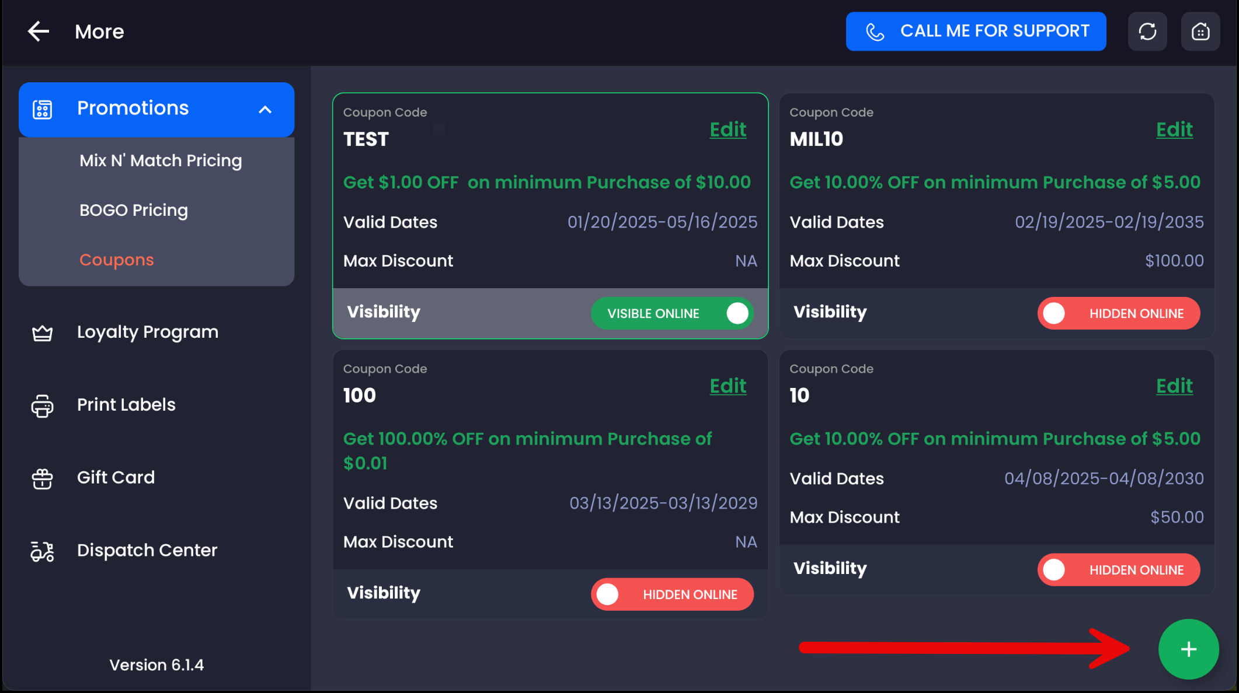
Task: Click the Loyalty Program crown icon
Action: pos(42,333)
